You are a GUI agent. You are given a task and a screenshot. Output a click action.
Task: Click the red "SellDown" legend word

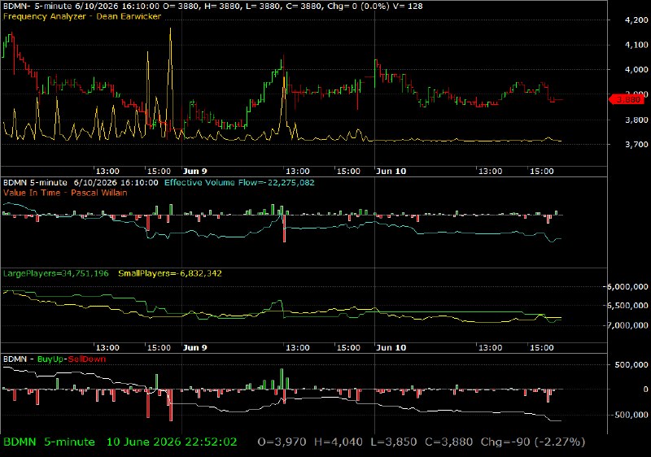click(x=86, y=359)
